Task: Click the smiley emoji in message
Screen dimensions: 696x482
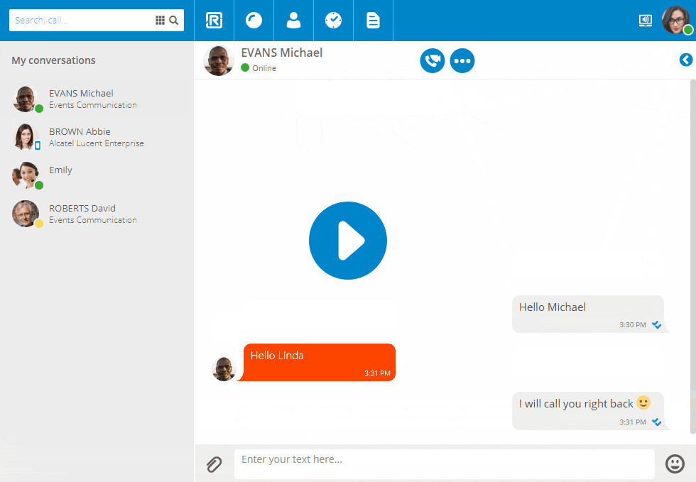Action: pyautogui.click(x=643, y=402)
